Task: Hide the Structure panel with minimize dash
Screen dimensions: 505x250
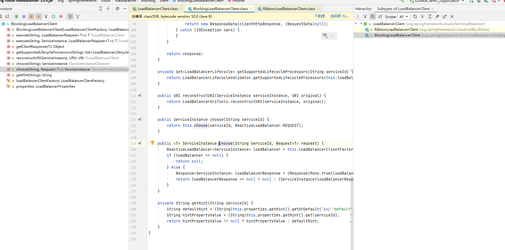Action: (125, 9)
